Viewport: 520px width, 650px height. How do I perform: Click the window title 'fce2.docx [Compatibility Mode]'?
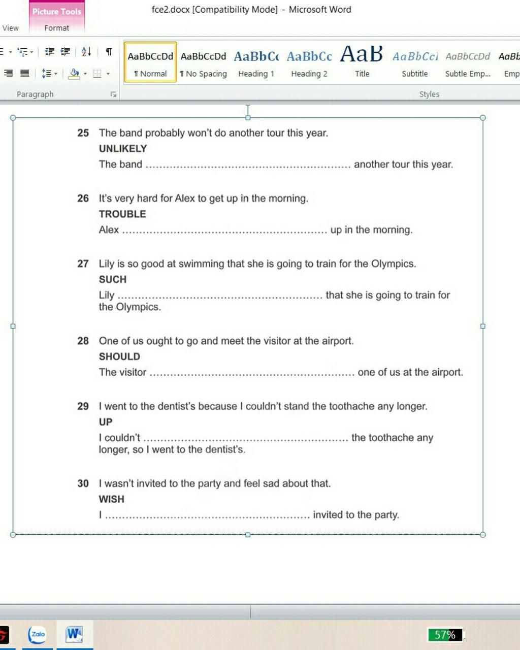[x=215, y=9]
